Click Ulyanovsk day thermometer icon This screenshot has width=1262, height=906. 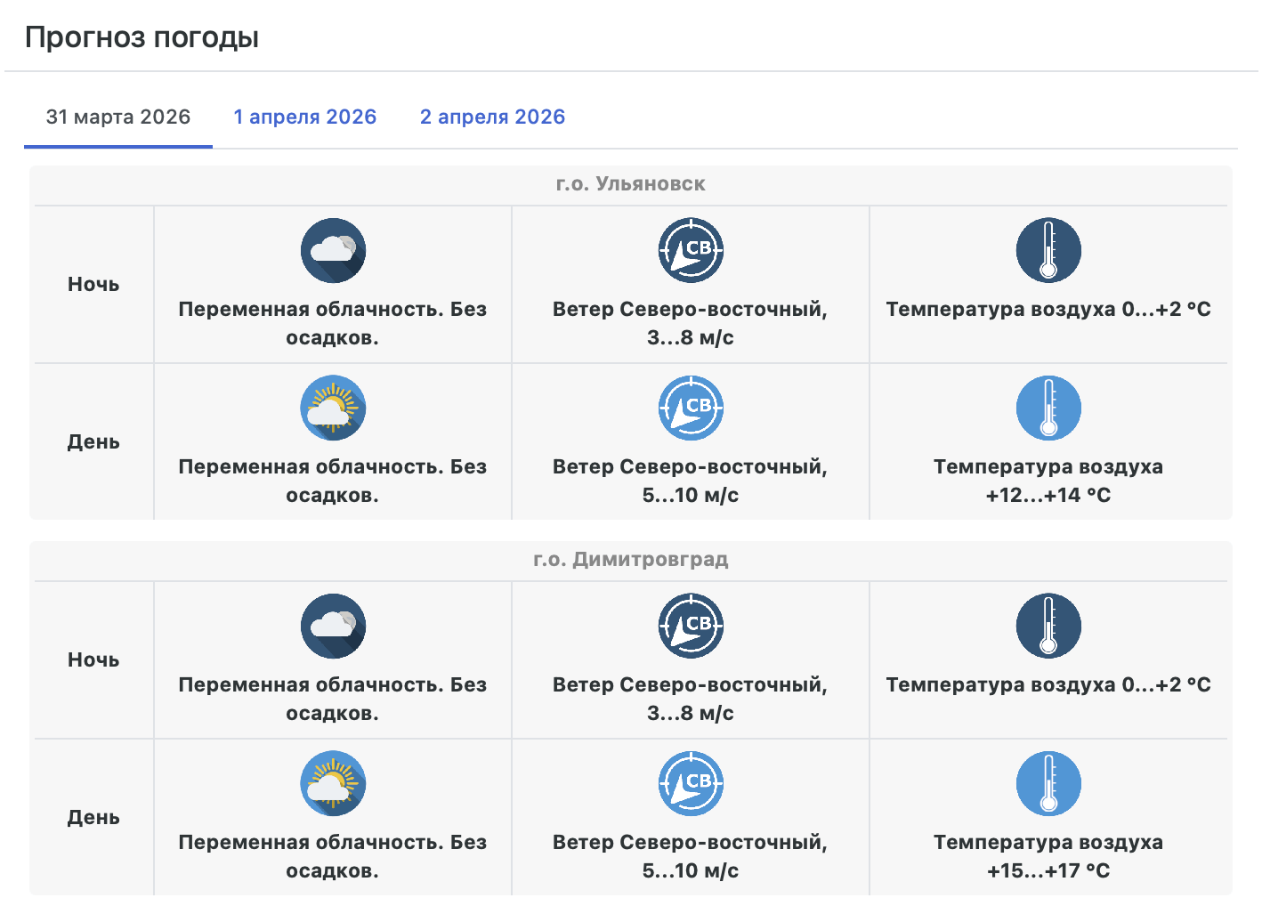1048,409
